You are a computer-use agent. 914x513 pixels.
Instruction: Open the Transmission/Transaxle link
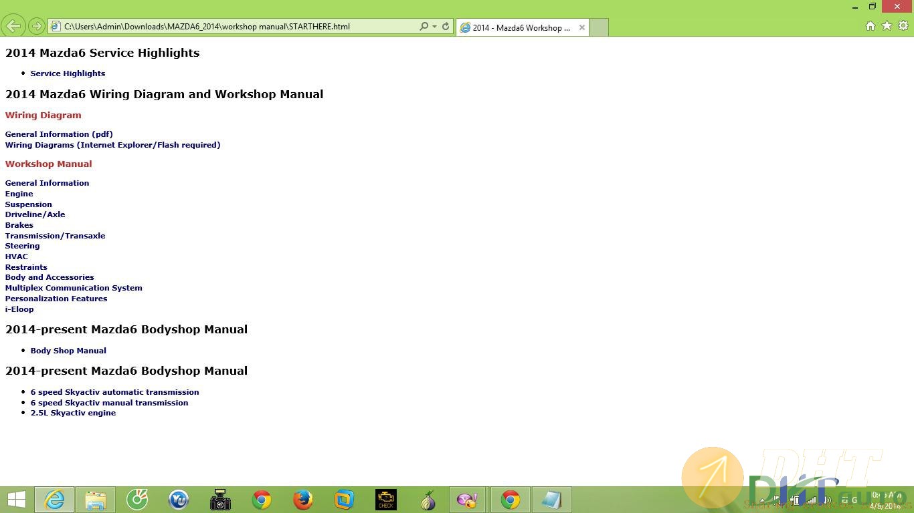[x=55, y=236]
